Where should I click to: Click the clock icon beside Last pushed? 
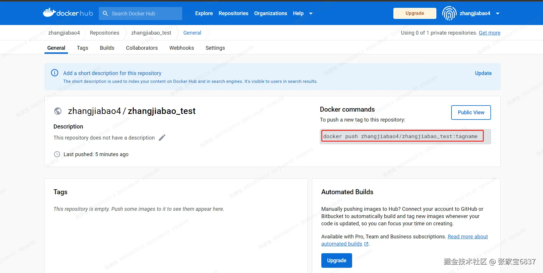click(x=57, y=154)
